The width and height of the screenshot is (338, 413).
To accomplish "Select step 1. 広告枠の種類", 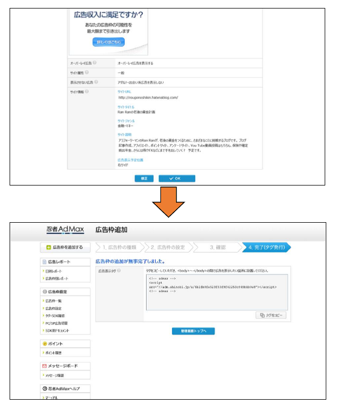I will coord(120,247).
